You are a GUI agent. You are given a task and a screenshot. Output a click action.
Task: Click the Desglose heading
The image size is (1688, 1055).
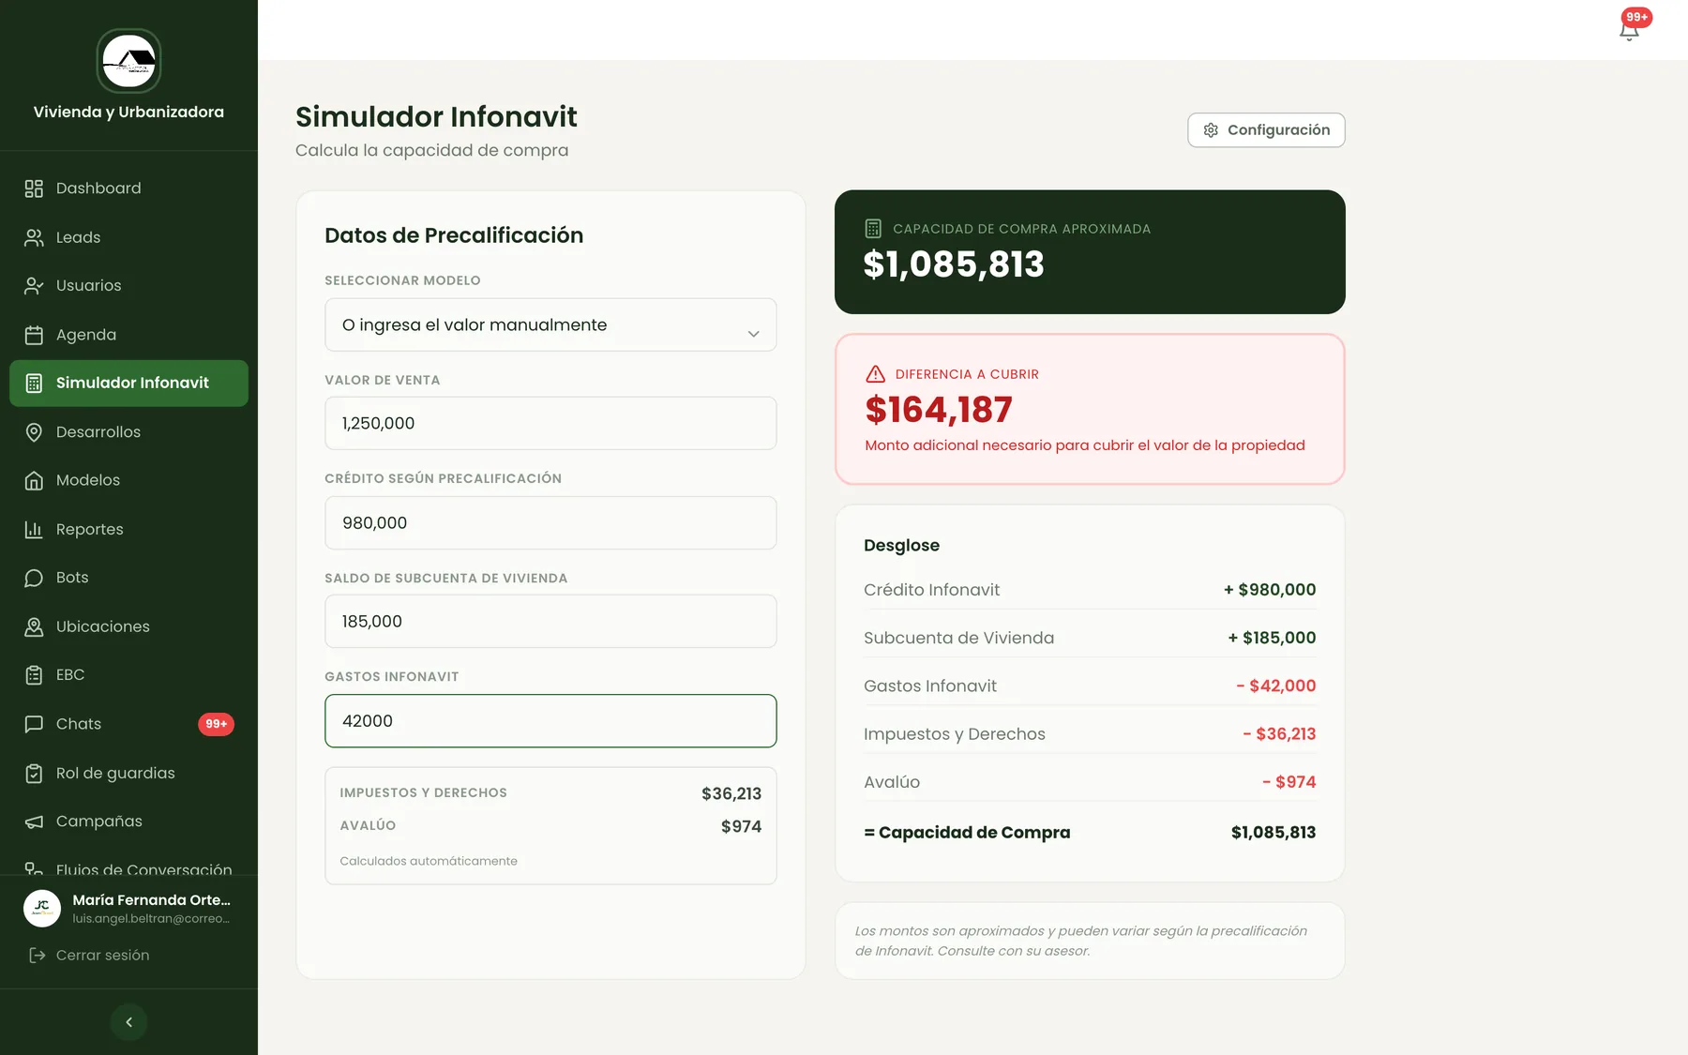(x=901, y=546)
